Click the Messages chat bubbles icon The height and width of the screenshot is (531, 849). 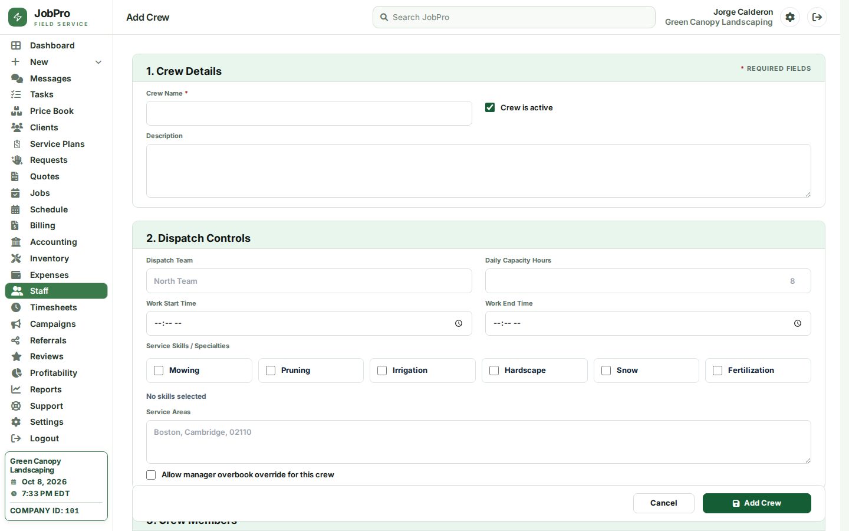click(x=17, y=78)
